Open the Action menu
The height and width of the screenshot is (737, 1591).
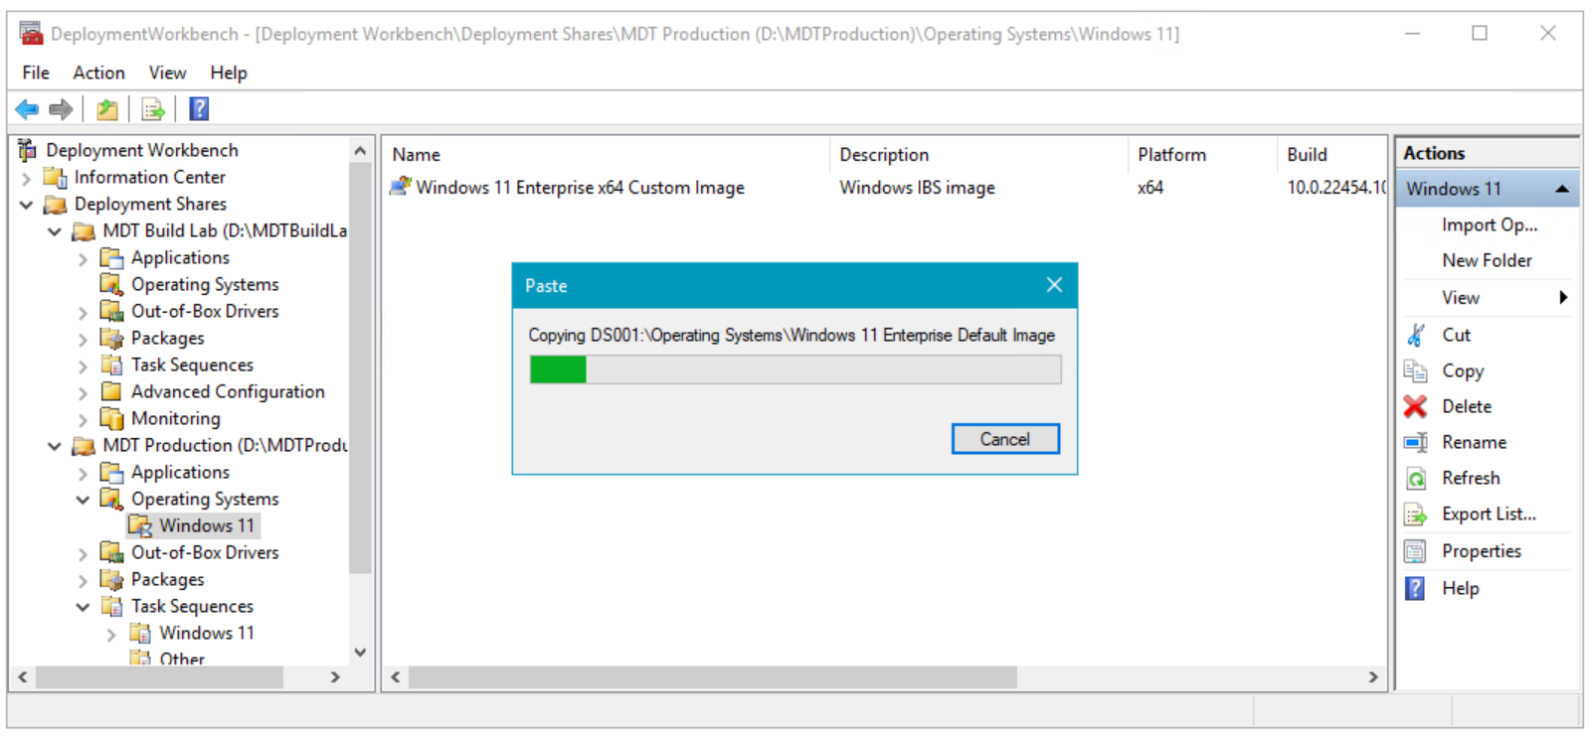pos(98,73)
